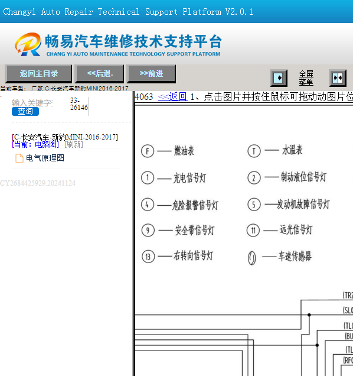Click the 当前车型 vehicle model status line
Image resolution: width=353 pixels, height=376 pixels.
[64, 88]
